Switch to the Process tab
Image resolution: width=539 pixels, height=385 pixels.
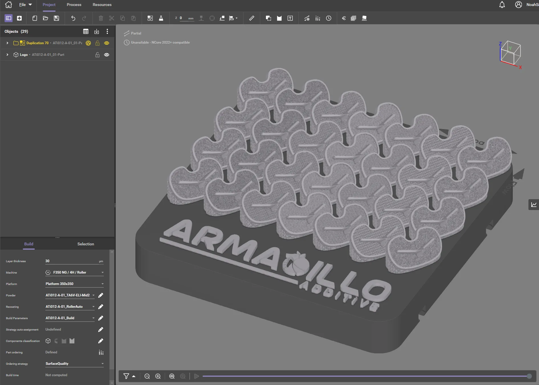click(74, 5)
